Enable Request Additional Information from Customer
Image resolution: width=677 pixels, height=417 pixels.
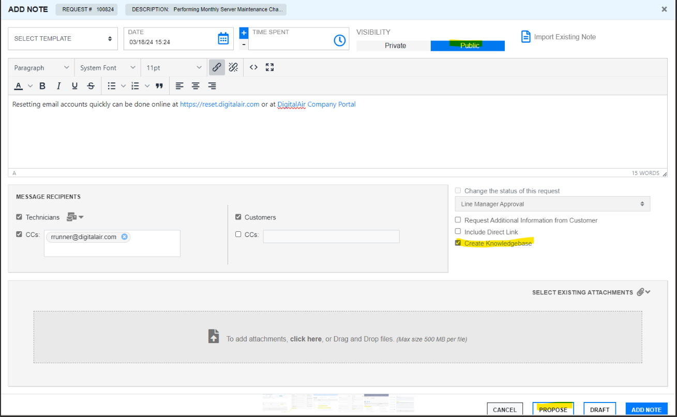coord(458,219)
